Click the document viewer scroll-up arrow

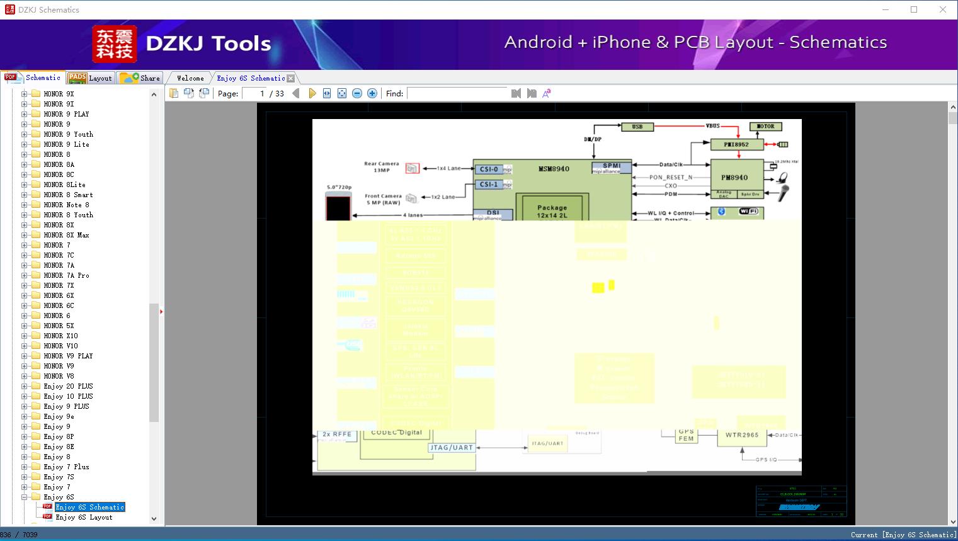pyautogui.click(x=952, y=108)
